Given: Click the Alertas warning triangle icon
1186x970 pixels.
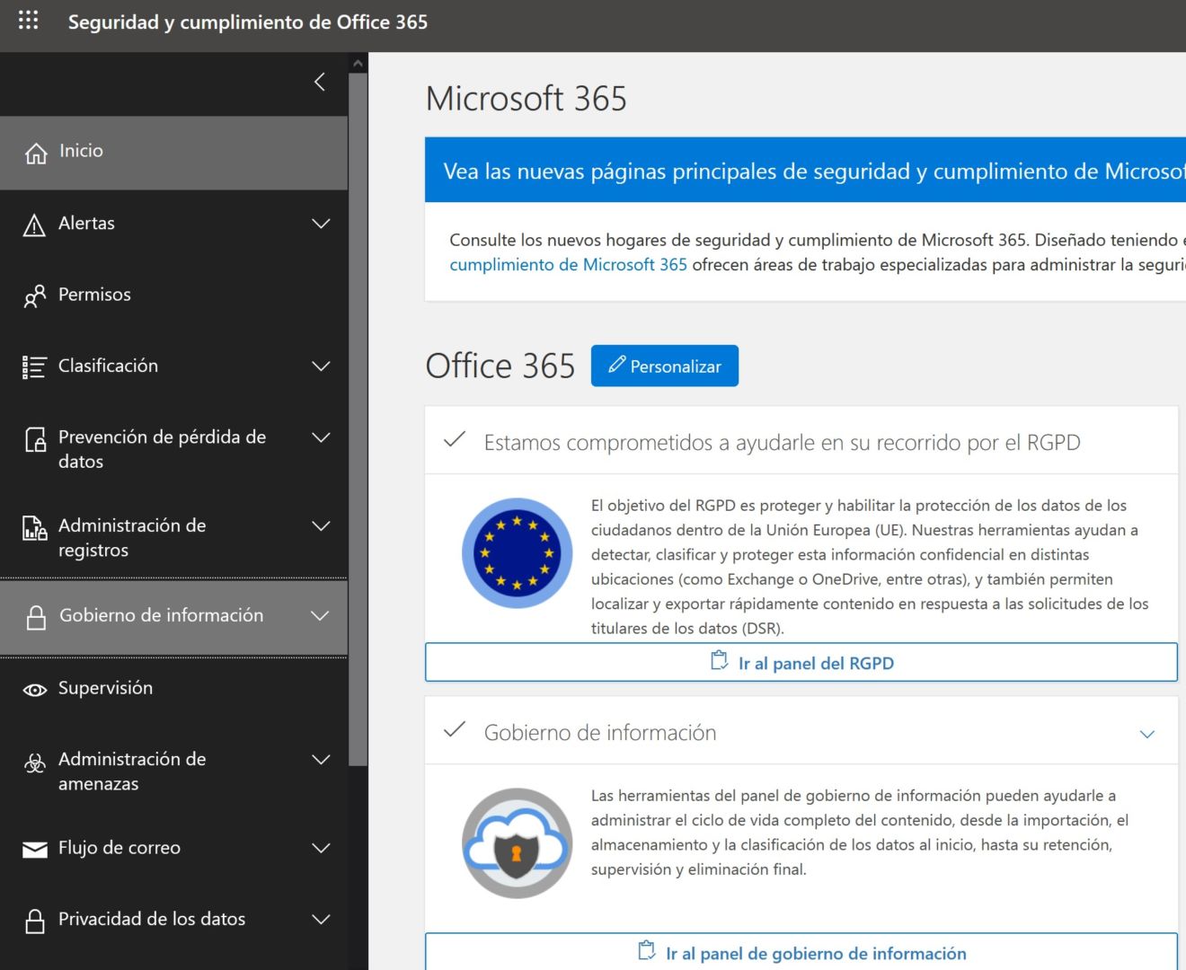Looking at the screenshot, I should coord(34,225).
